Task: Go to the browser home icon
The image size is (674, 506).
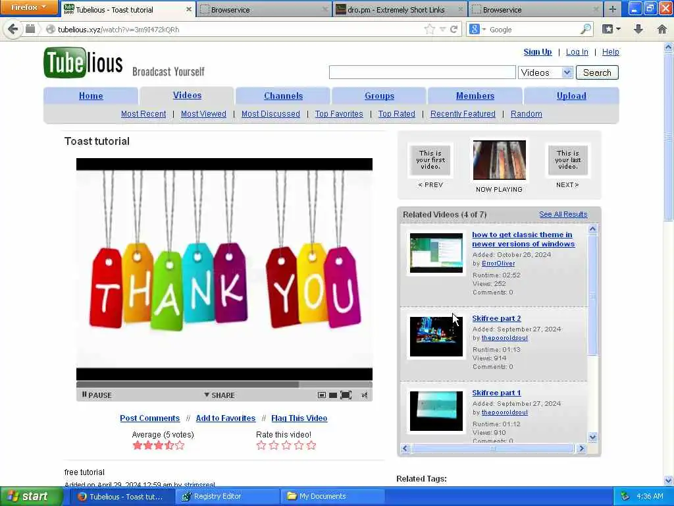Action: [662, 29]
